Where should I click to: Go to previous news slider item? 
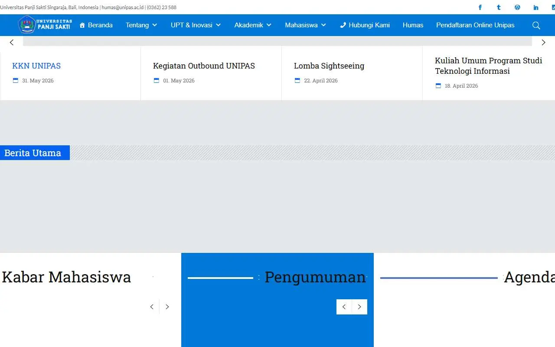[x=12, y=42]
